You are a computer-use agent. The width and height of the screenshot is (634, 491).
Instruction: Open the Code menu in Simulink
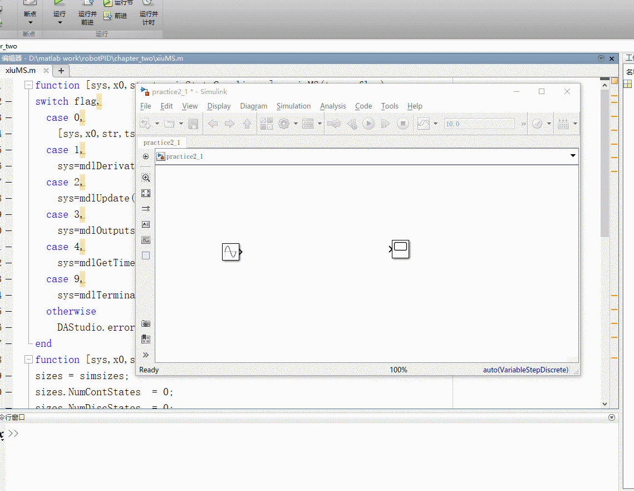[363, 106]
